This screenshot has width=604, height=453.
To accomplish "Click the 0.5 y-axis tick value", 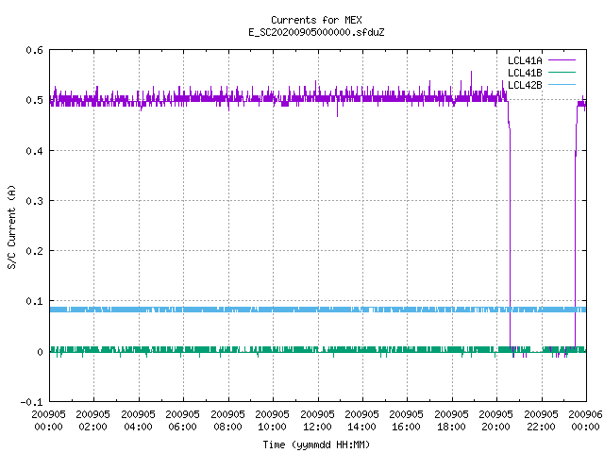I will pyautogui.click(x=34, y=100).
